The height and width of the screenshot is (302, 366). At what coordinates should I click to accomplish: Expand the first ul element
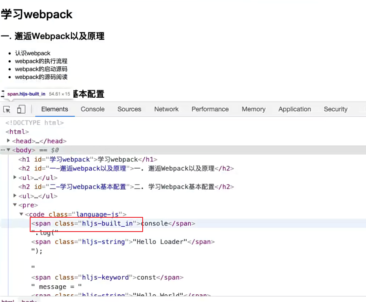15,177
